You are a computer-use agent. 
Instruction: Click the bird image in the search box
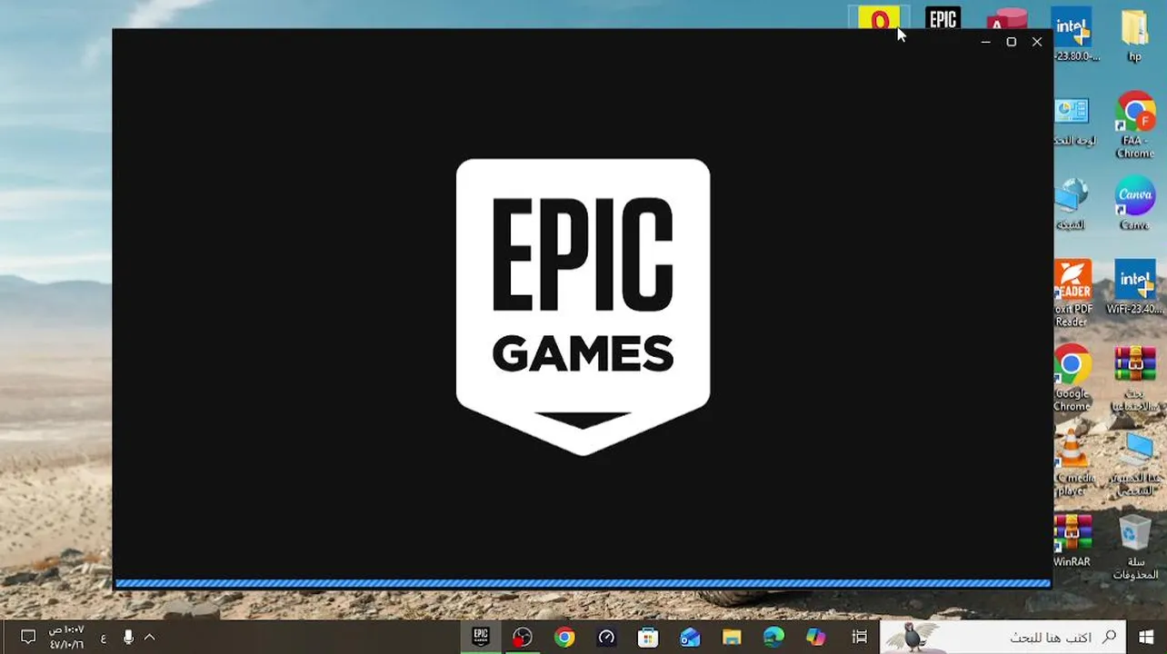(x=912, y=637)
